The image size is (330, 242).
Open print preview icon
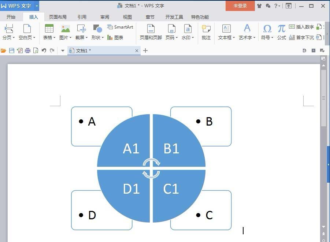pyautogui.click(x=36, y=51)
